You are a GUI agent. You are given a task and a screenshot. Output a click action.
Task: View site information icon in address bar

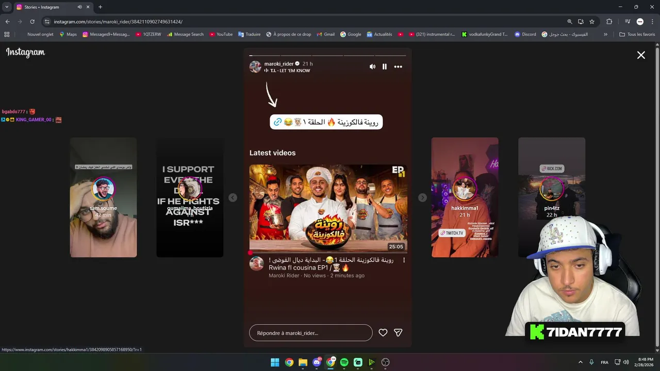[x=47, y=22]
